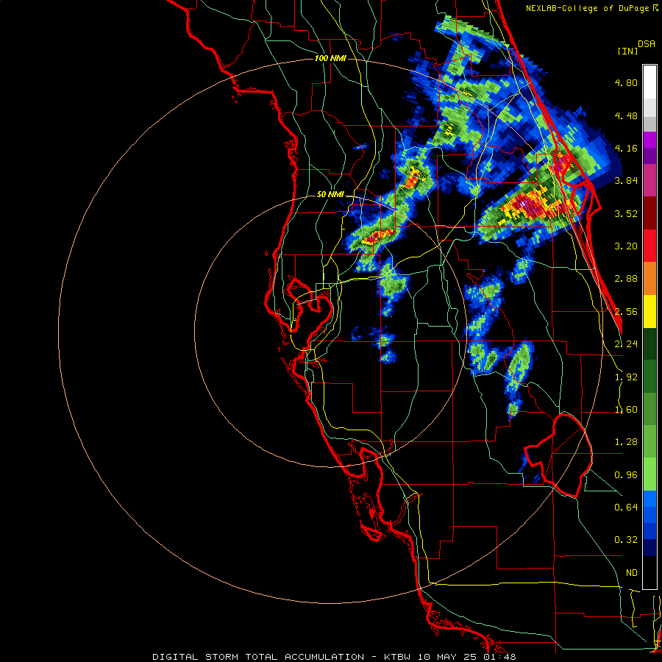The width and height of the screenshot is (662, 662).
Task: Select the 0.96 legend value
Action: tap(626, 475)
